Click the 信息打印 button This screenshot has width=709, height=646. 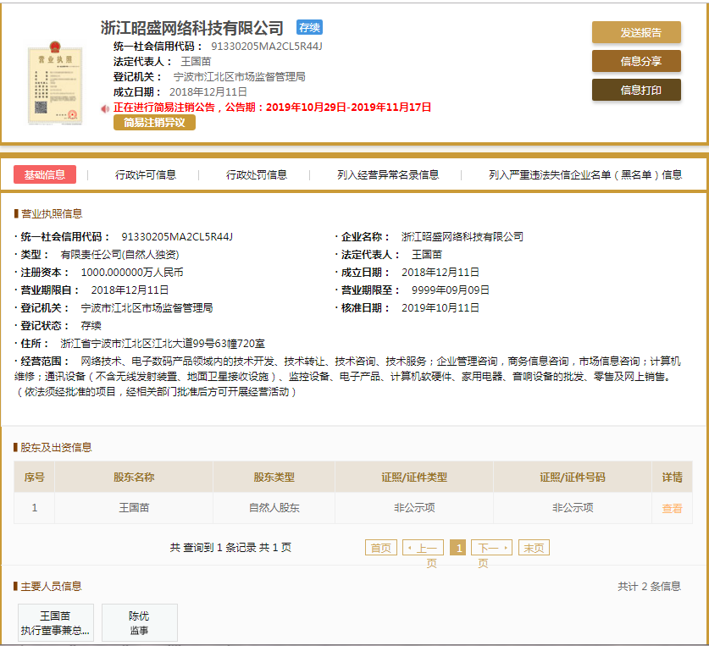[x=635, y=90]
